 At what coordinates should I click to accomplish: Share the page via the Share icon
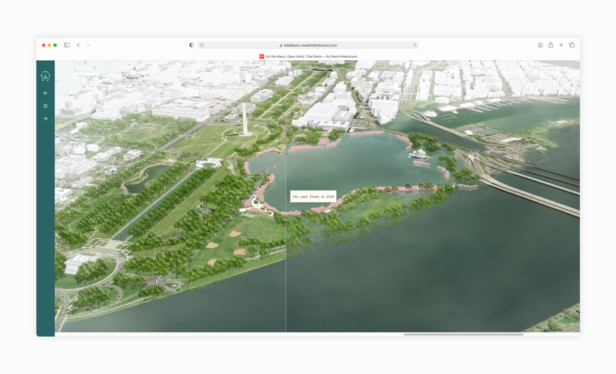click(550, 45)
